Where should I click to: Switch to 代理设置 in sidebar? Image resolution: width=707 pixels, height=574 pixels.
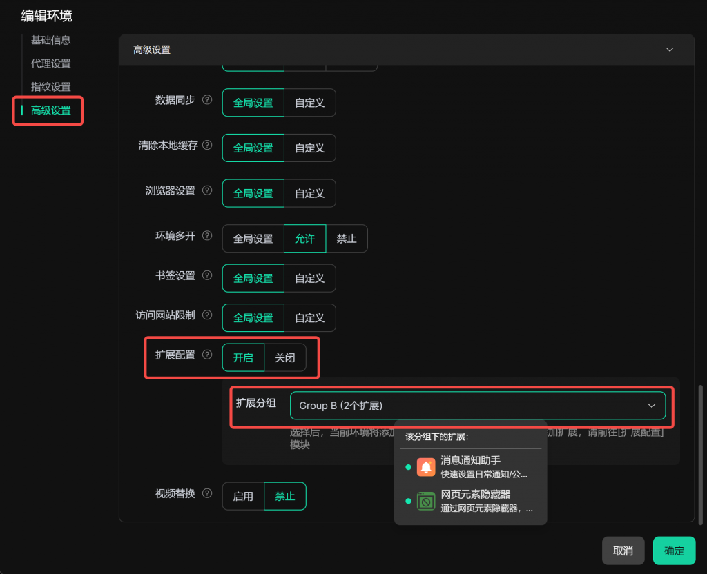[51, 63]
